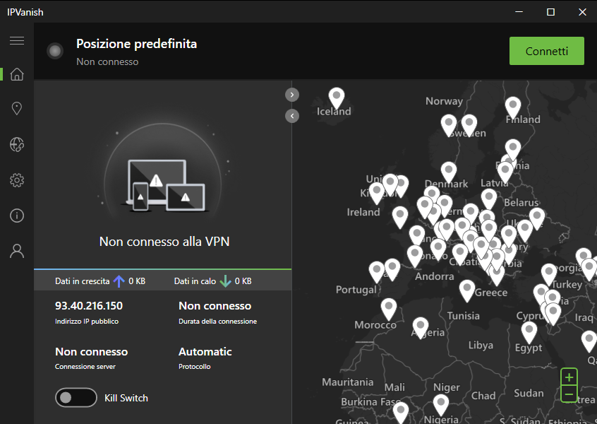Select the Morocco map pin

pyautogui.click(x=388, y=308)
